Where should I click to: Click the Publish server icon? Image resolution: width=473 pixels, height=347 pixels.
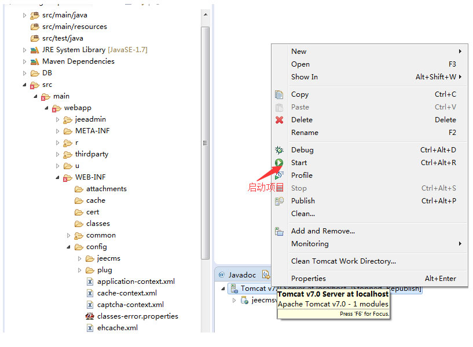(x=279, y=201)
